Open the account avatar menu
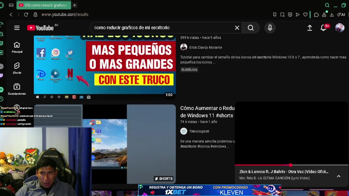349x196 pixels. pyautogui.click(x=340, y=28)
